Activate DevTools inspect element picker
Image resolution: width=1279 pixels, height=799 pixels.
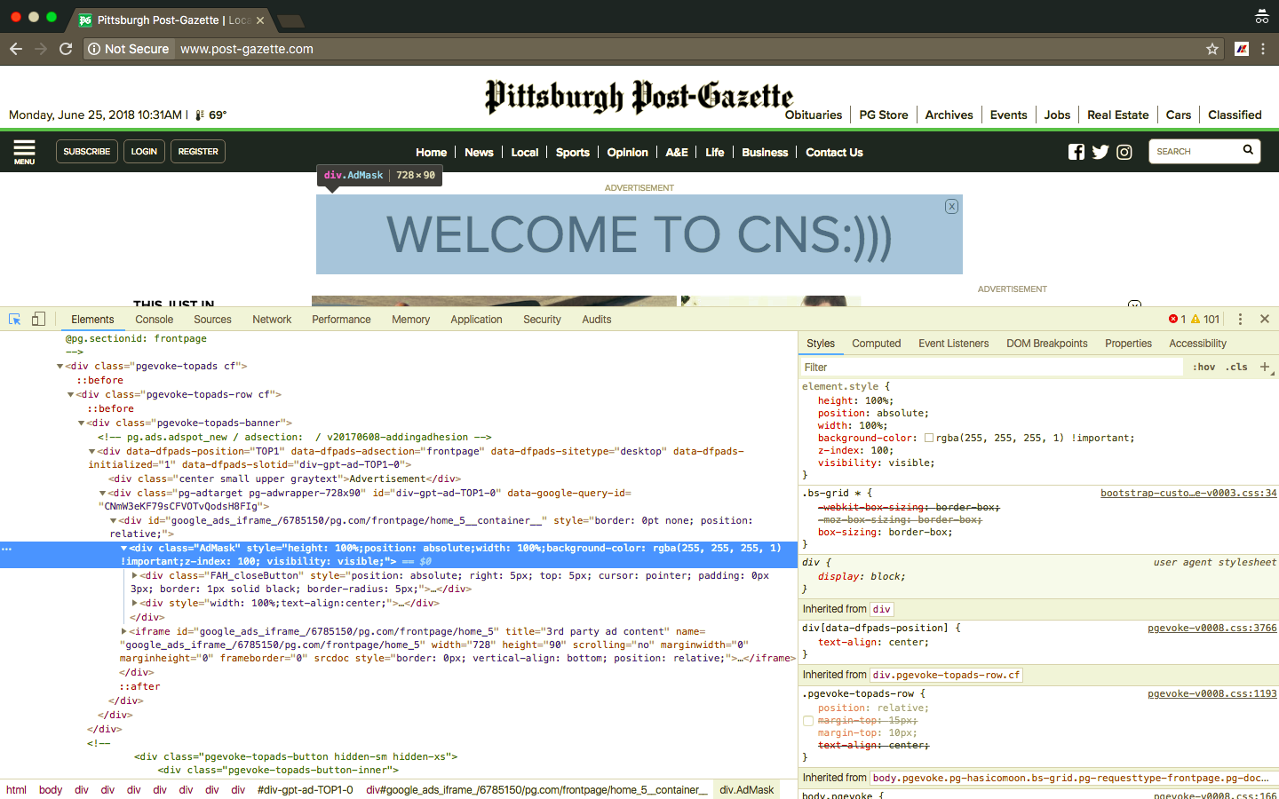(15, 319)
